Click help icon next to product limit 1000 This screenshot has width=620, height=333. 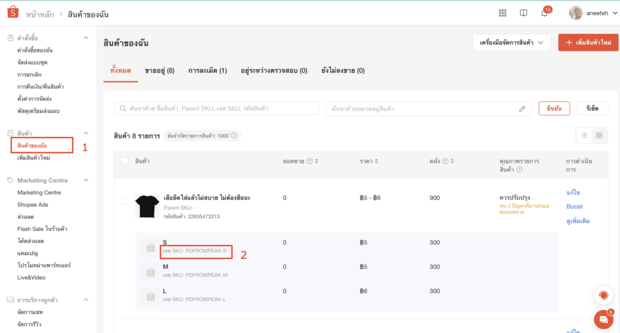point(234,135)
